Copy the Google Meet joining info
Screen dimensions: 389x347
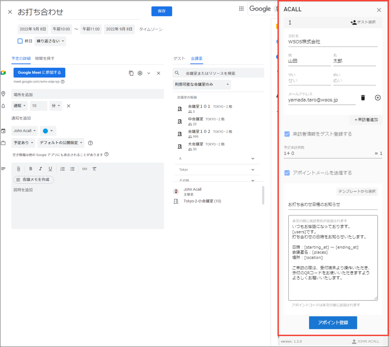coord(131,73)
